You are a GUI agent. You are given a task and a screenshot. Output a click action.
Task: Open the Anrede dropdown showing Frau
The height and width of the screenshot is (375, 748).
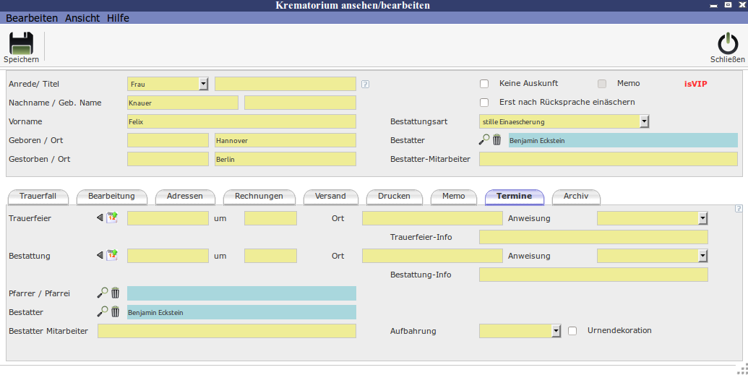203,84
